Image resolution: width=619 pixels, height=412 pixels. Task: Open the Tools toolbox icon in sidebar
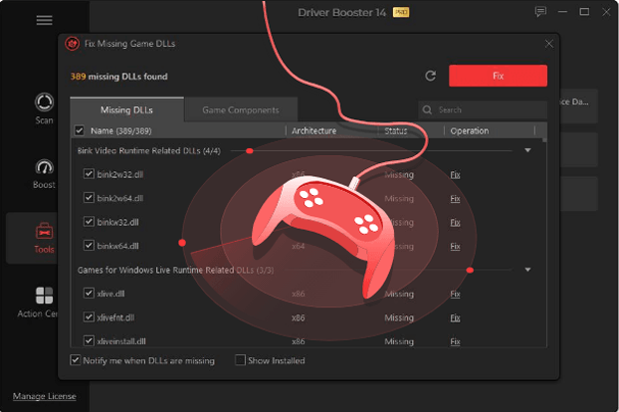point(44,231)
